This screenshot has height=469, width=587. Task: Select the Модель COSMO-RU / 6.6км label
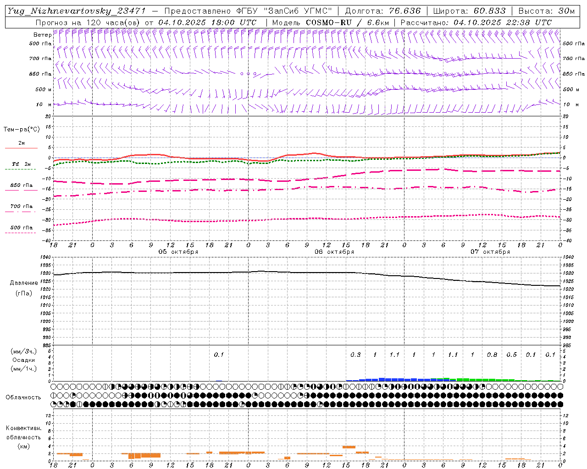click(x=331, y=22)
